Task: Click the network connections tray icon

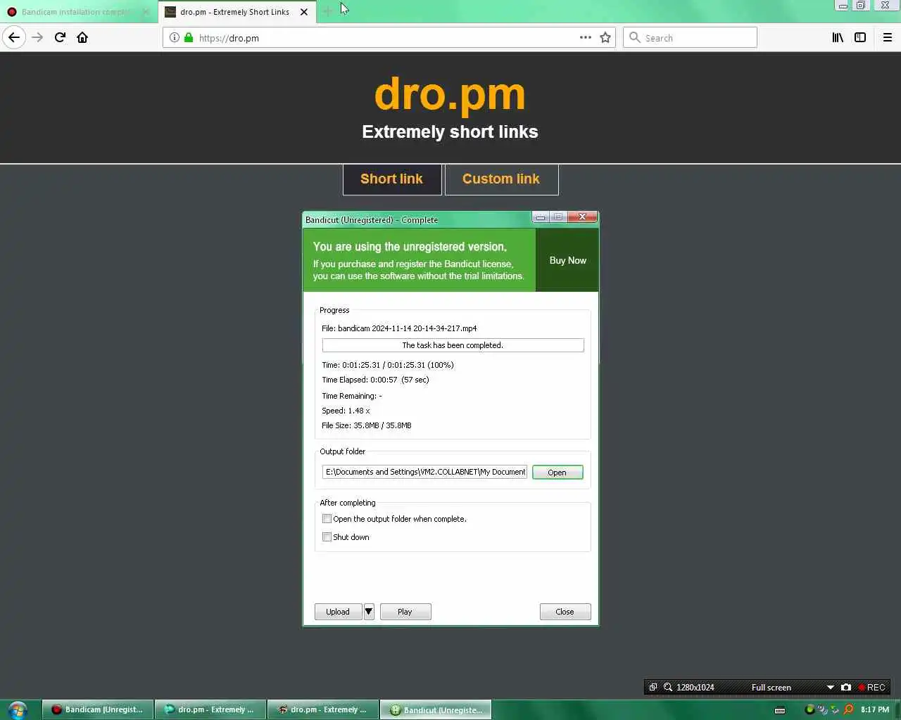Action: pos(823,709)
